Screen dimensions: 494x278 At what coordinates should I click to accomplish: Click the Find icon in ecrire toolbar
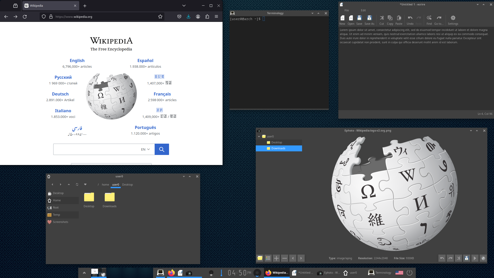pyautogui.click(x=429, y=18)
